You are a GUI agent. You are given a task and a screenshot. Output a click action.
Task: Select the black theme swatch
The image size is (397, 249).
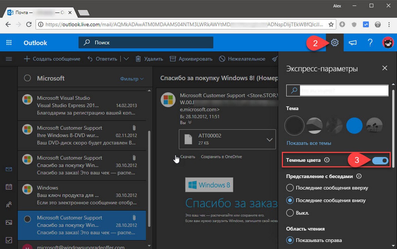[294, 125]
